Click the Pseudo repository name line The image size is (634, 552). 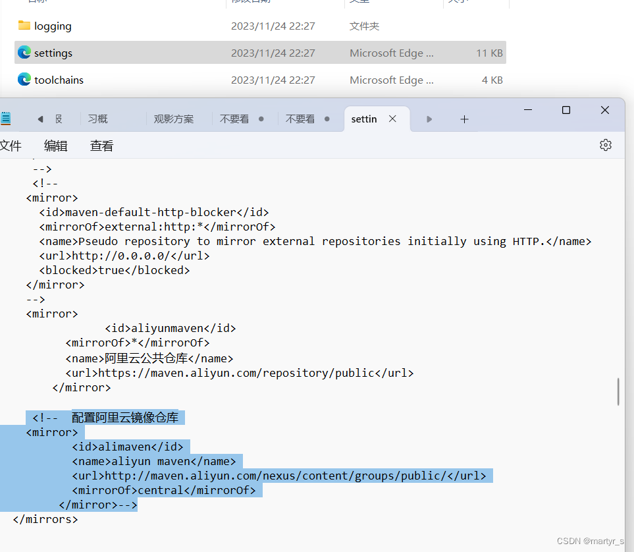(315, 241)
